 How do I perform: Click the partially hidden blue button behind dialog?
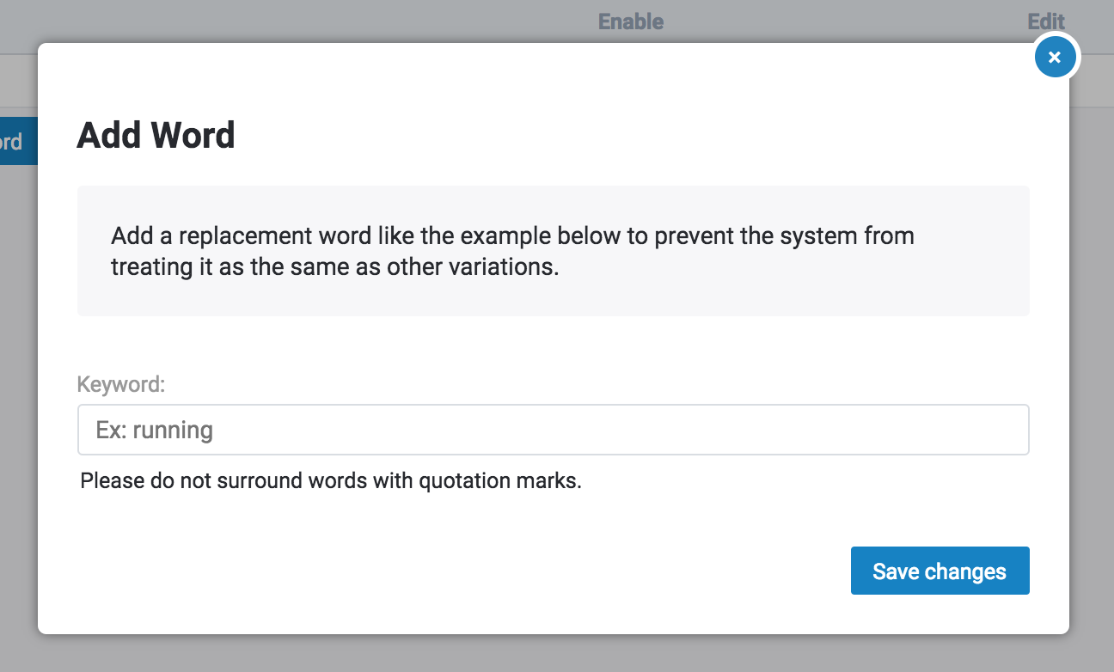(x=17, y=141)
